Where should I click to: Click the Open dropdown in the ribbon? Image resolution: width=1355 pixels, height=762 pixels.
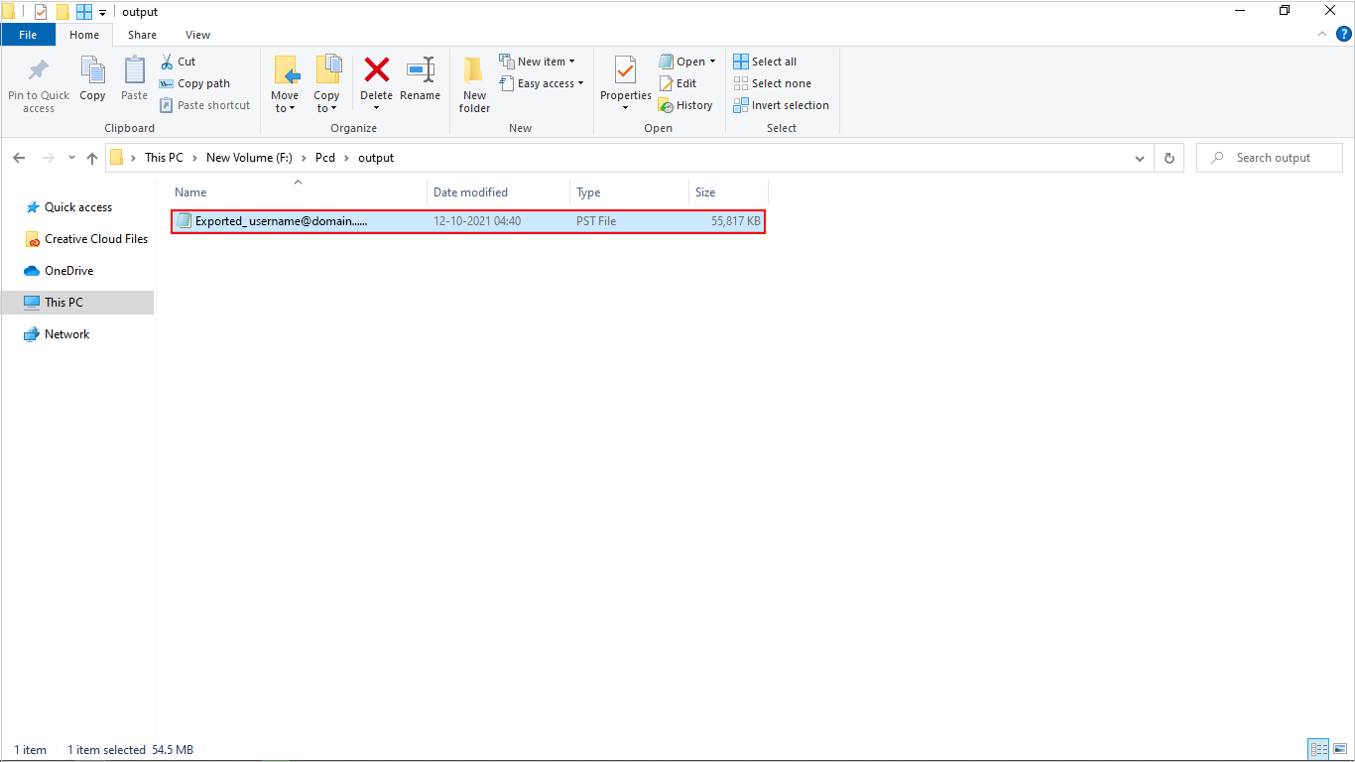coord(687,62)
